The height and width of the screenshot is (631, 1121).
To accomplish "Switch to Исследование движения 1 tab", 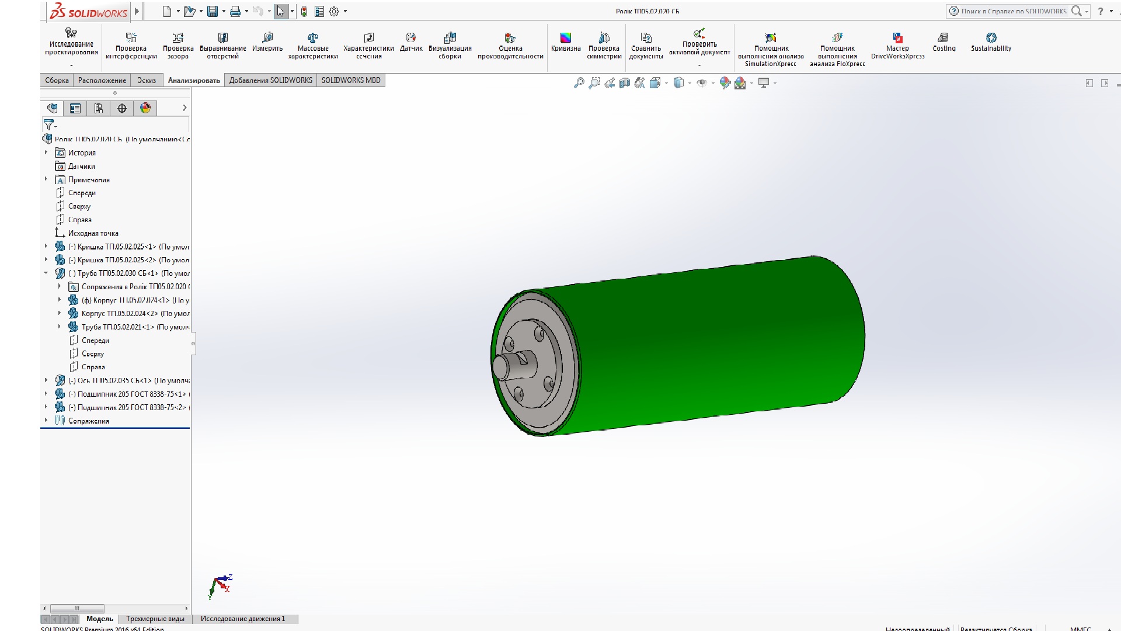I will [243, 619].
